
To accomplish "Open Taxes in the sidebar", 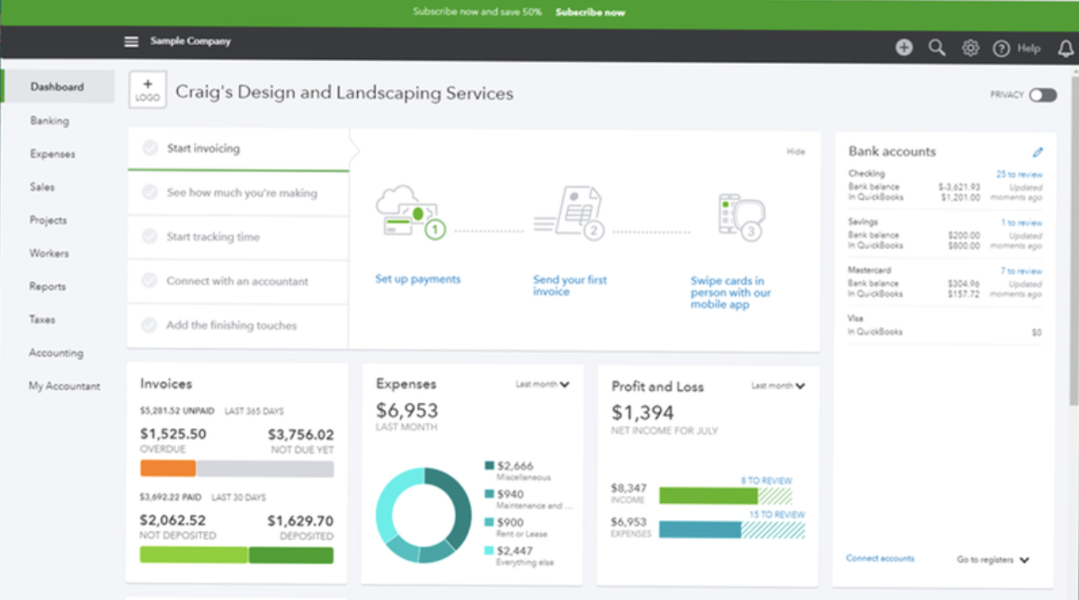I will [x=42, y=320].
